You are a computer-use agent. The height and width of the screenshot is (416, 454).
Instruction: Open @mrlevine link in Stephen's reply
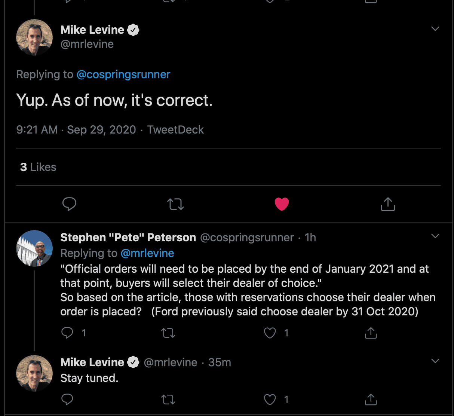147,253
